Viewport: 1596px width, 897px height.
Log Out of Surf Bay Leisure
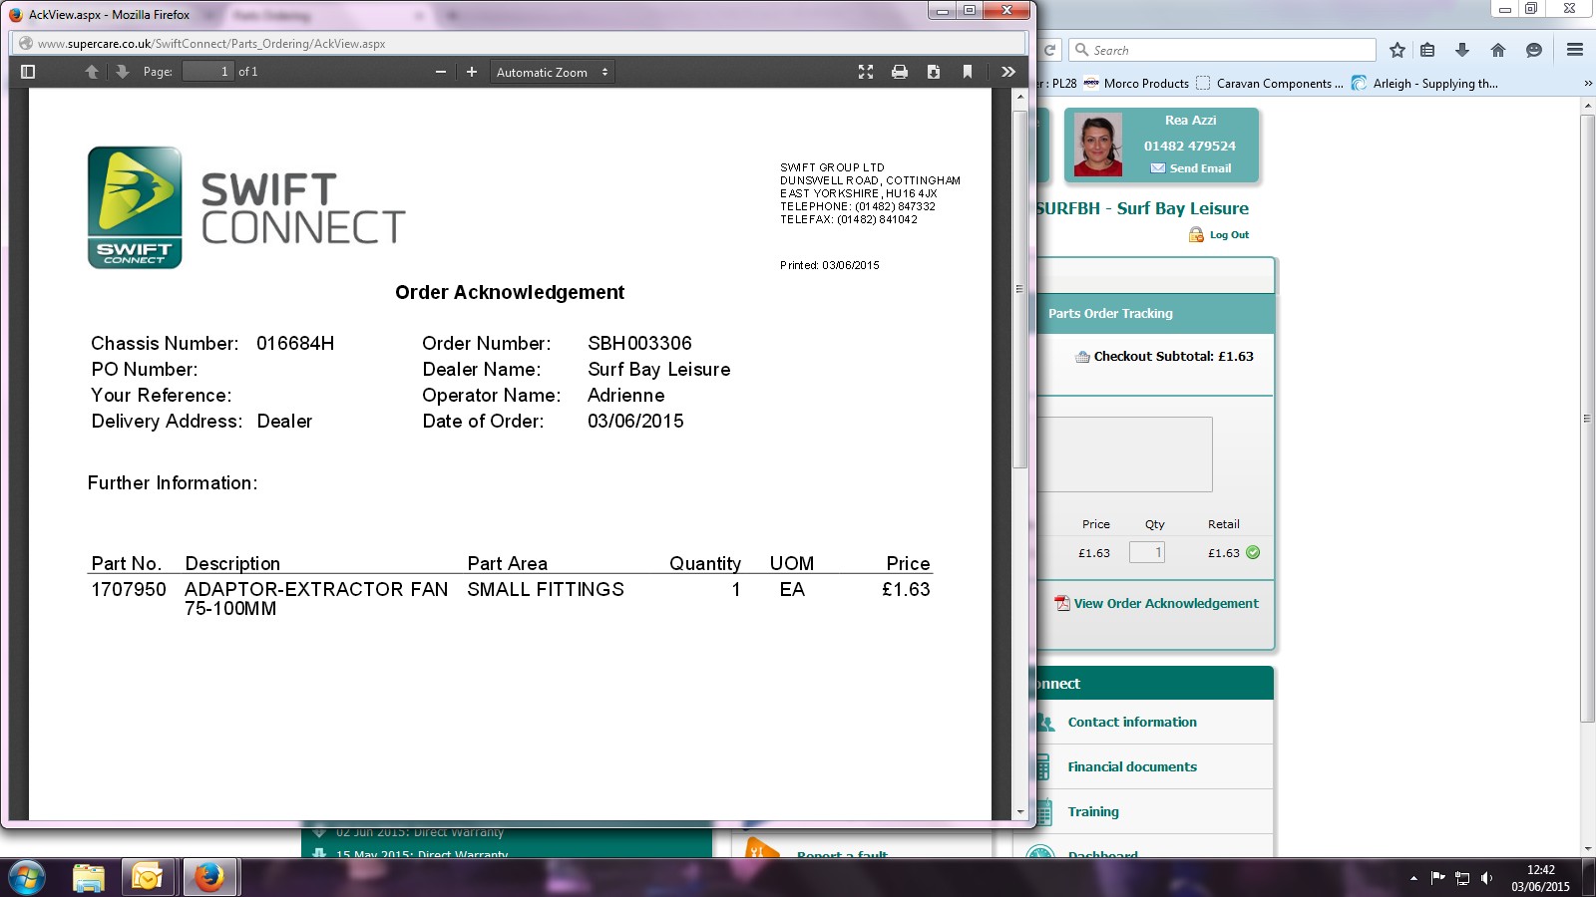tap(1219, 235)
